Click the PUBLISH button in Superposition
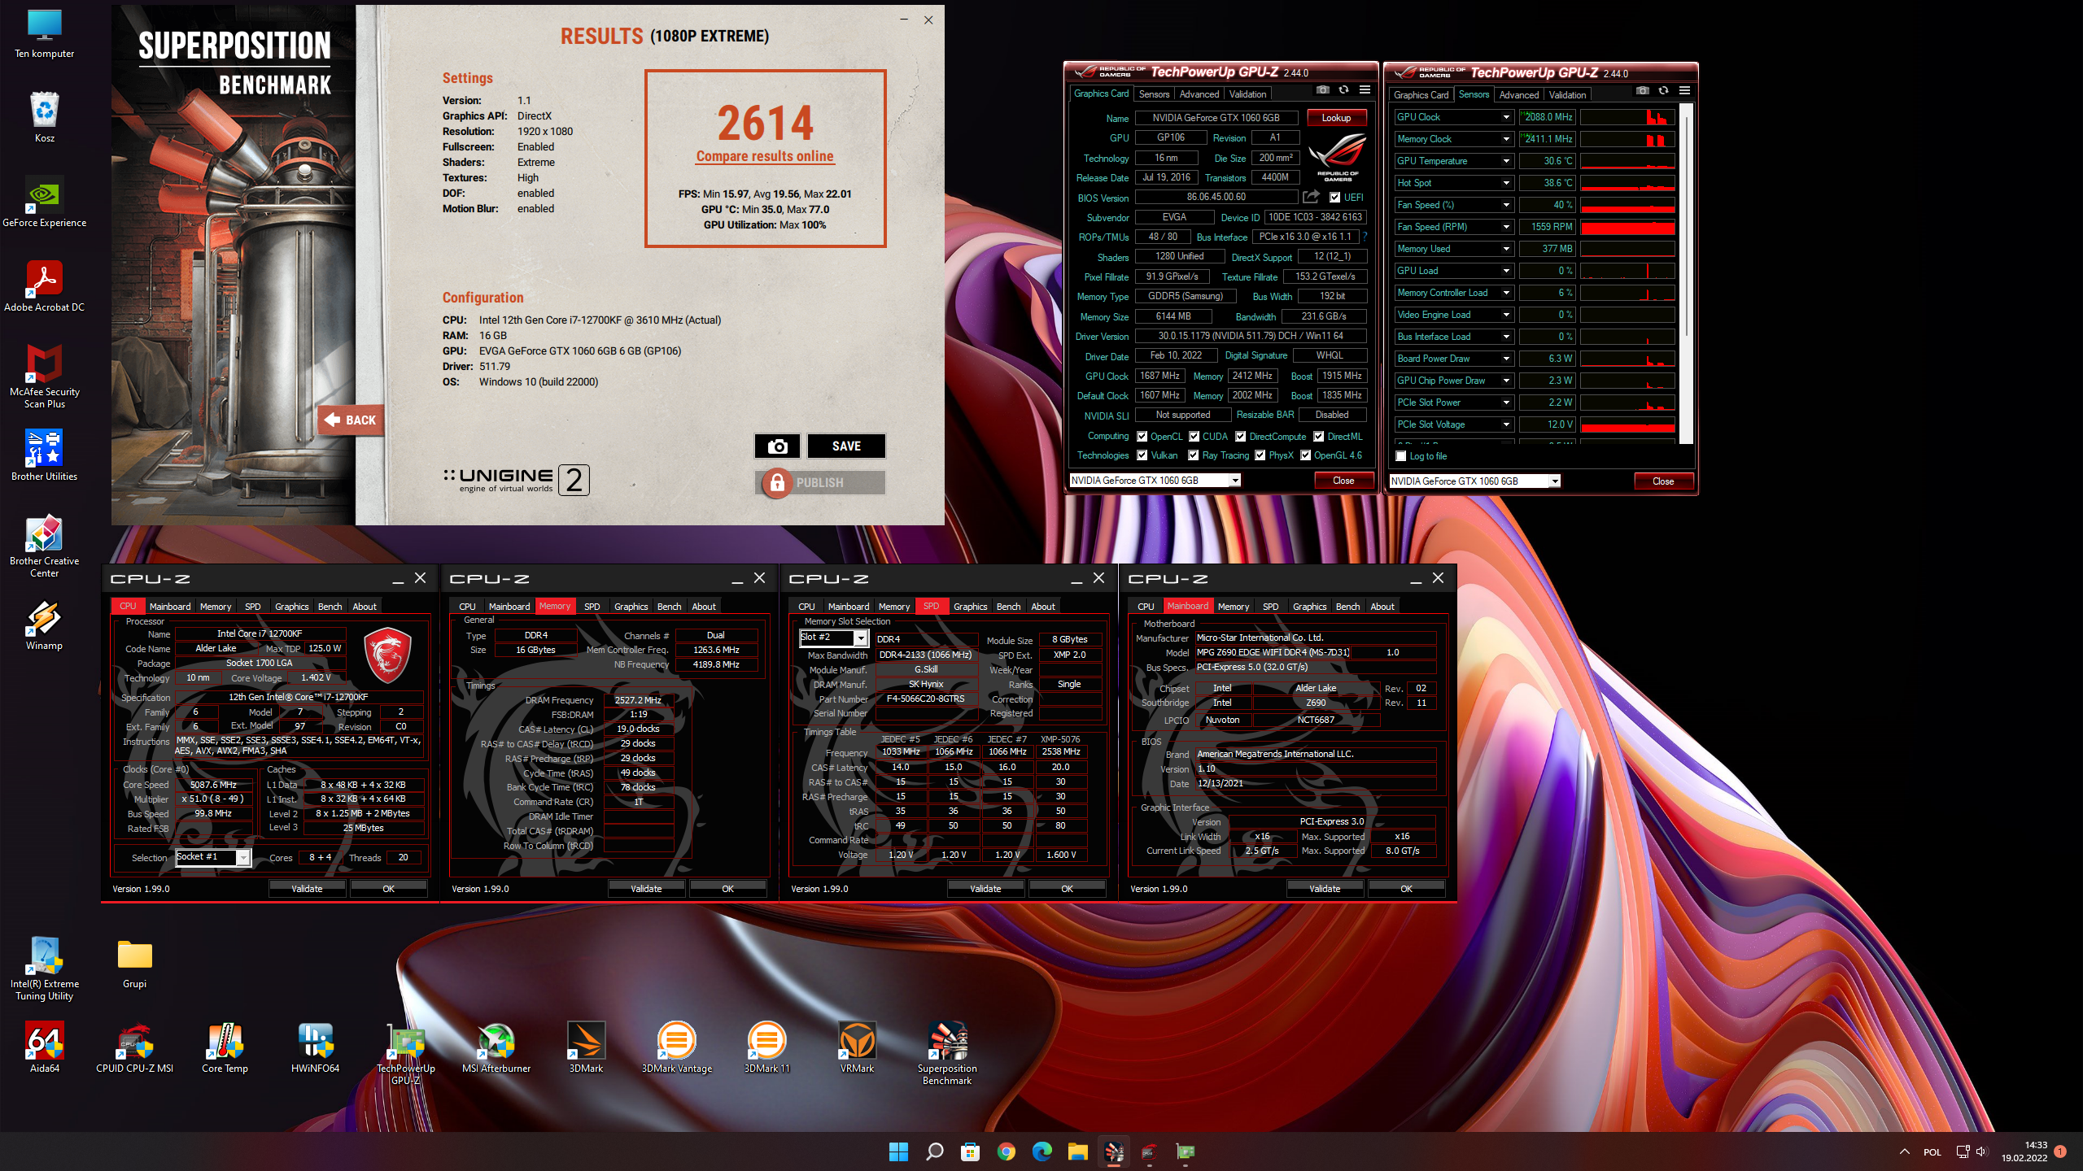Image resolution: width=2083 pixels, height=1171 pixels. [820, 482]
